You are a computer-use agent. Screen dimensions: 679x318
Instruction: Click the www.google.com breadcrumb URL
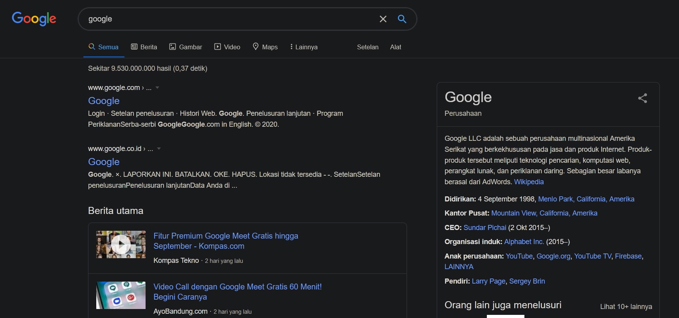(x=120, y=88)
